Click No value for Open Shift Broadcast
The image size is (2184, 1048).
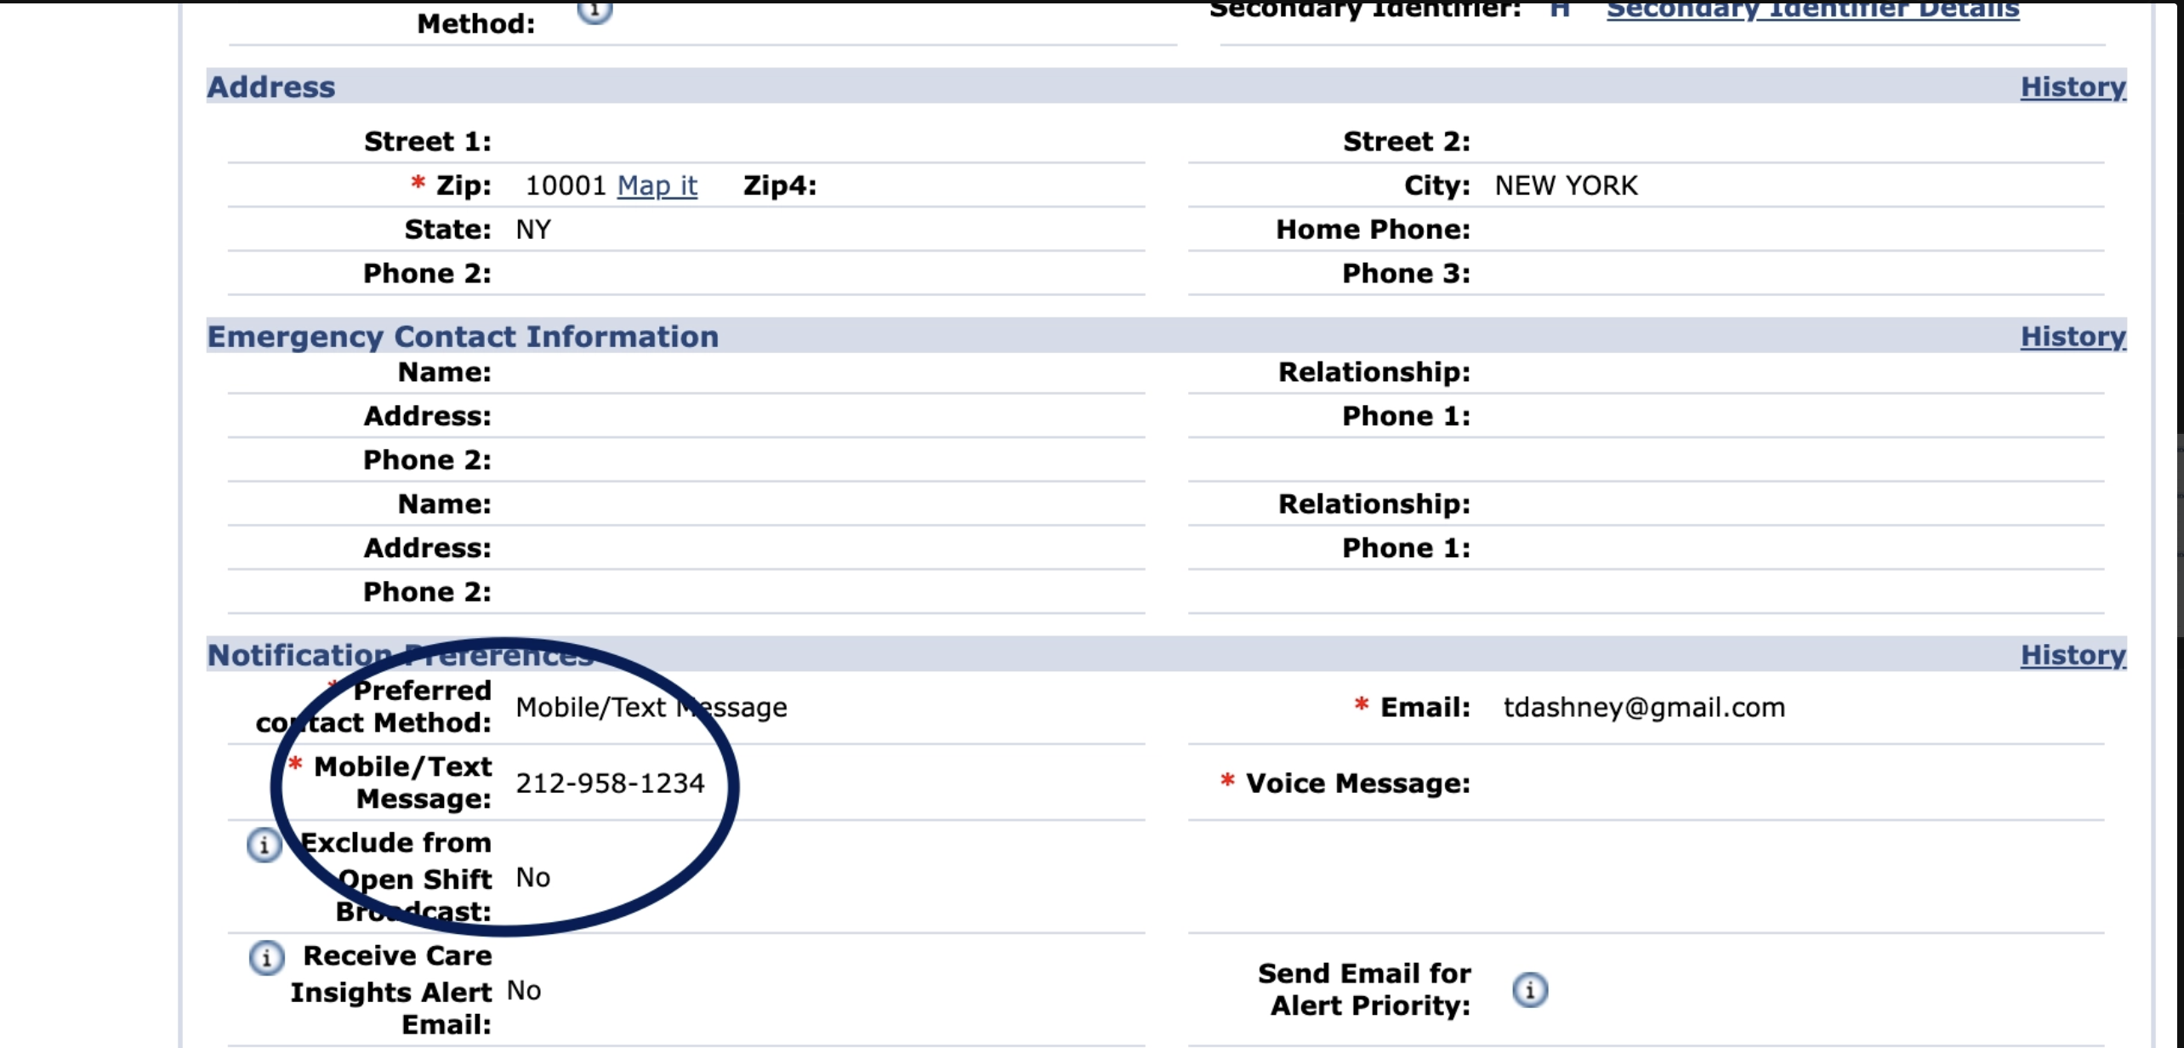[x=533, y=878]
